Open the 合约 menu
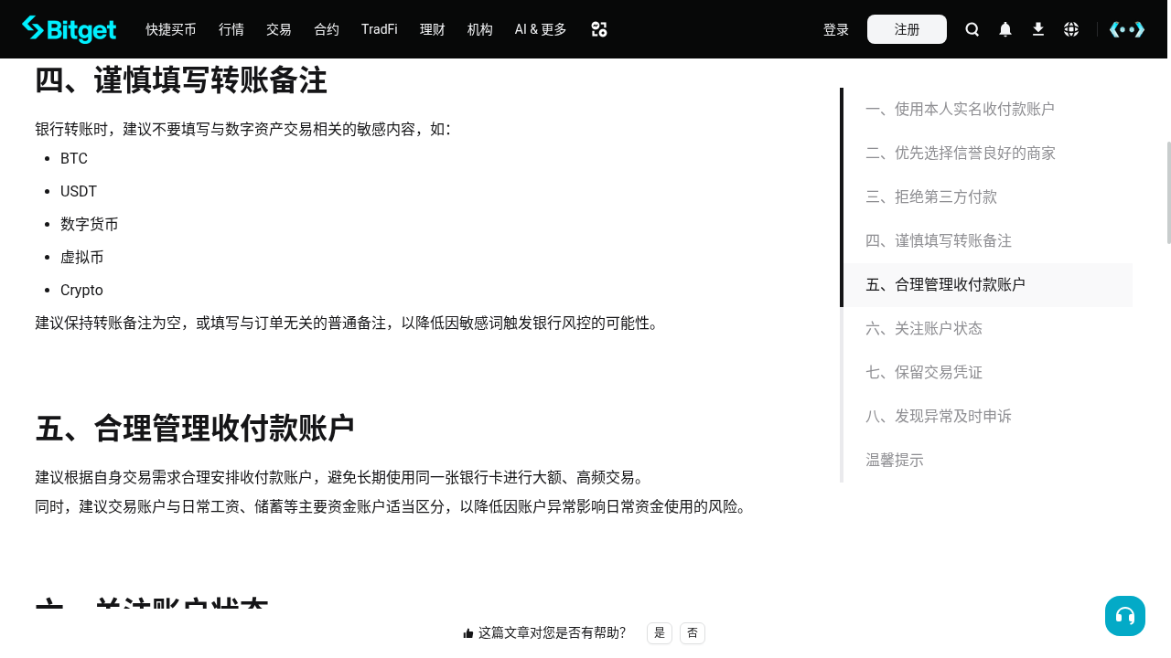 pyautogui.click(x=327, y=29)
